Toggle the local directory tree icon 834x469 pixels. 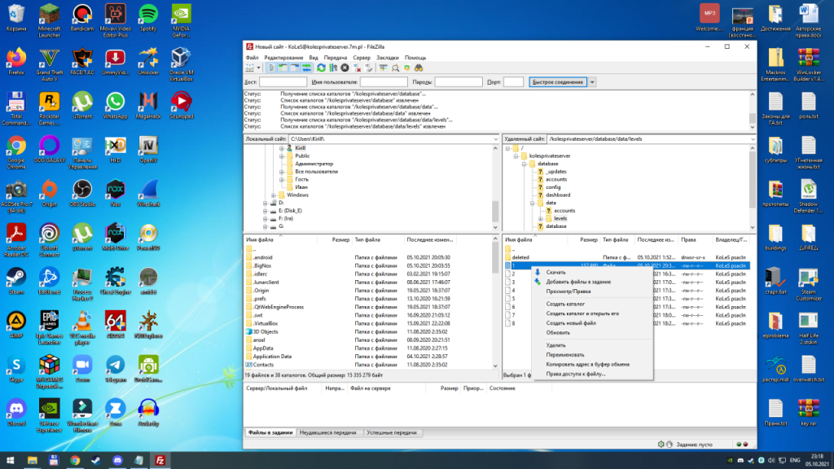coord(282,68)
